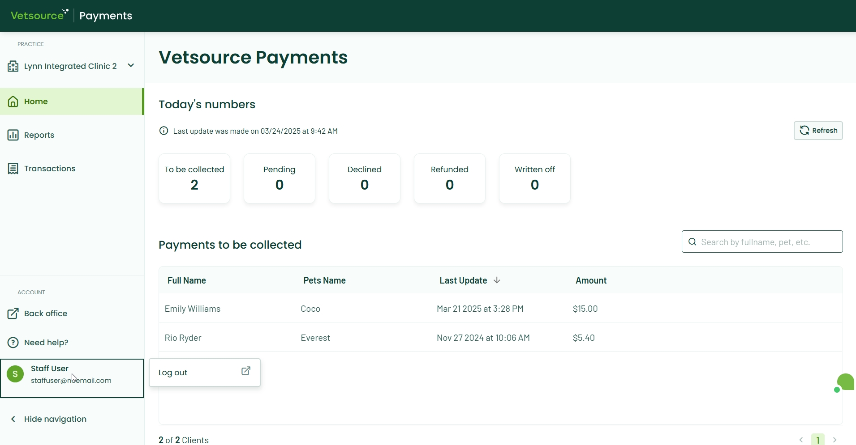Toggle Last Update sort arrow
The width and height of the screenshot is (856, 445).
coord(497,280)
